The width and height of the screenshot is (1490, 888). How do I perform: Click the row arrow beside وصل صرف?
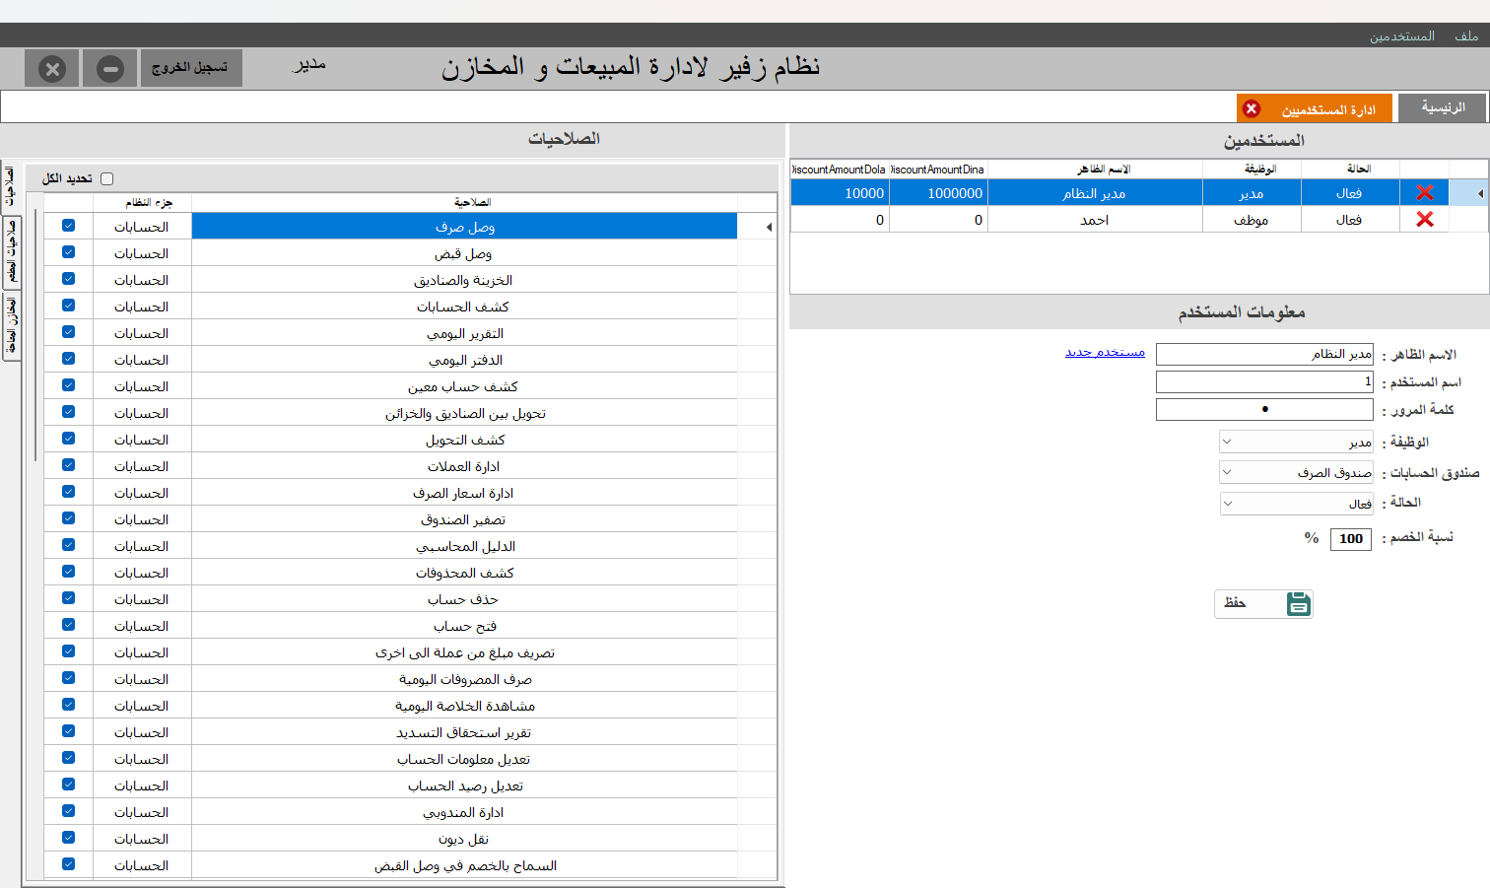coord(769,228)
